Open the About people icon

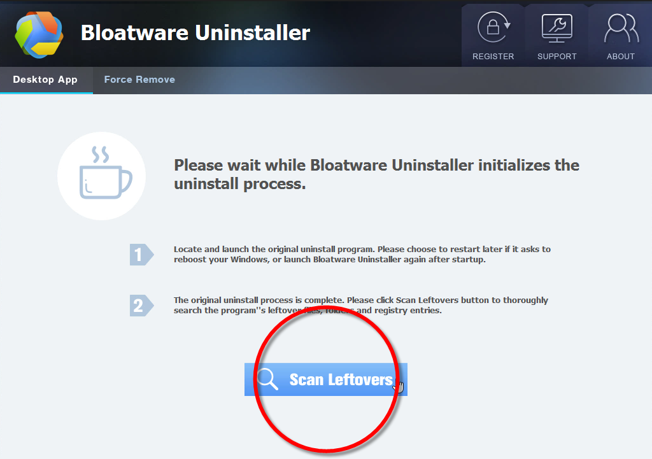[x=621, y=28]
